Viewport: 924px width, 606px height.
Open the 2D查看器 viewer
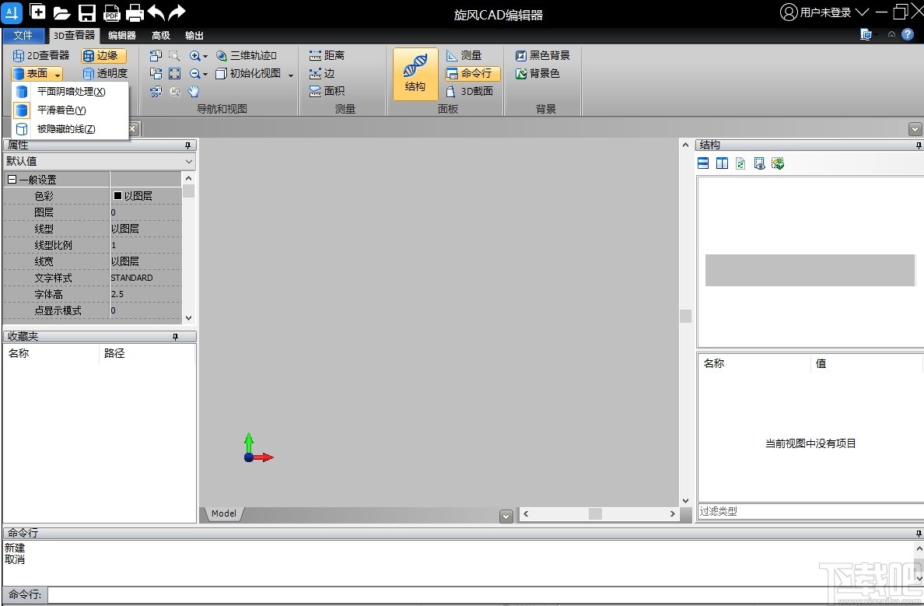(x=41, y=55)
